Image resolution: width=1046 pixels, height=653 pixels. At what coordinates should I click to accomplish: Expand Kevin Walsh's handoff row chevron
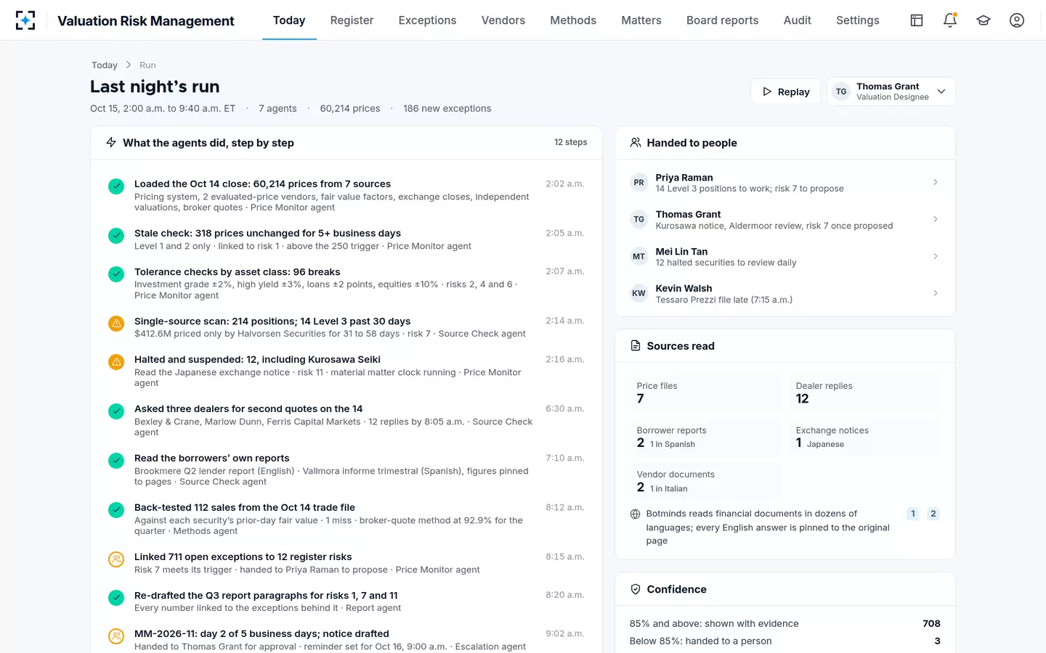(x=935, y=293)
